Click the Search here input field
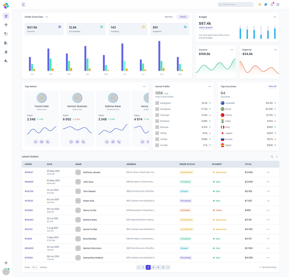Screen dimensions: 289x277 236,5
